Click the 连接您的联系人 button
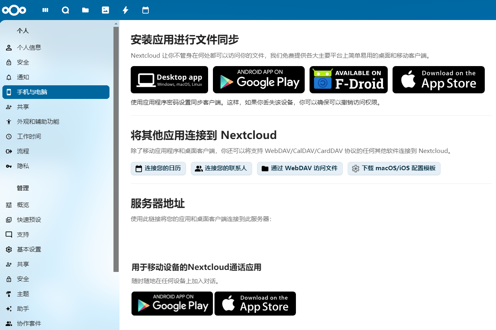This screenshot has height=330, width=496. pyautogui.click(x=221, y=169)
